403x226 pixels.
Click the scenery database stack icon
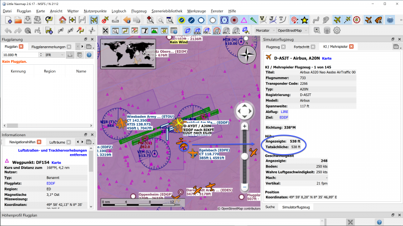(327, 30)
